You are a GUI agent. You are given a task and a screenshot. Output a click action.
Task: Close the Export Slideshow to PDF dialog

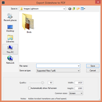coord(98,2)
